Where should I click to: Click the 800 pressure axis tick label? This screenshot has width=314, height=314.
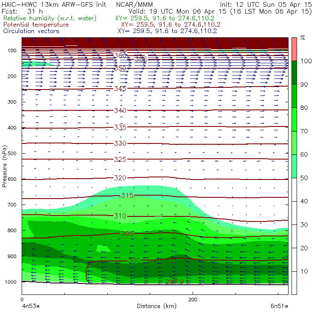12,230
